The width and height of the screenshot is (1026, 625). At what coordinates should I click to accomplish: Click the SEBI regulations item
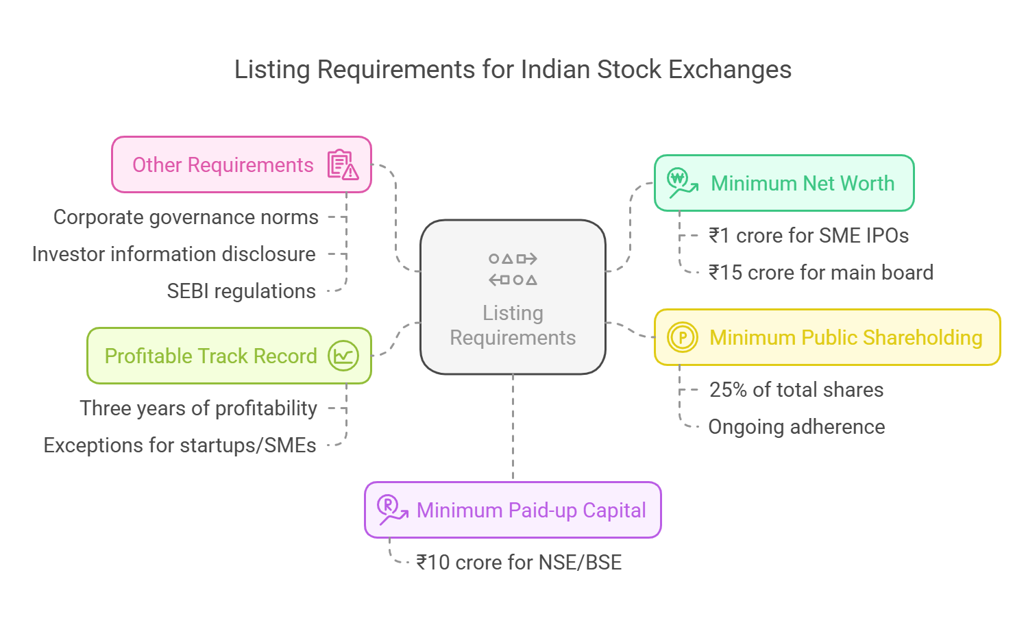tap(241, 291)
